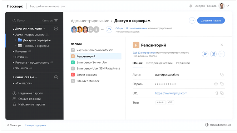The width and height of the screenshot is (237, 133).
Task: Open user account dropdown chevron
Action: [x=228, y=6]
